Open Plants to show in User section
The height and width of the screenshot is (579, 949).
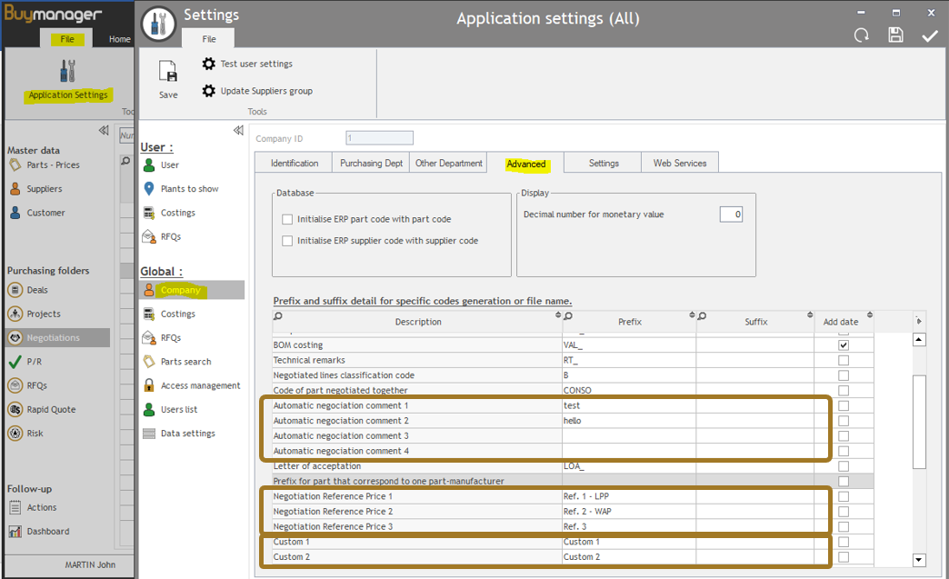tap(189, 189)
